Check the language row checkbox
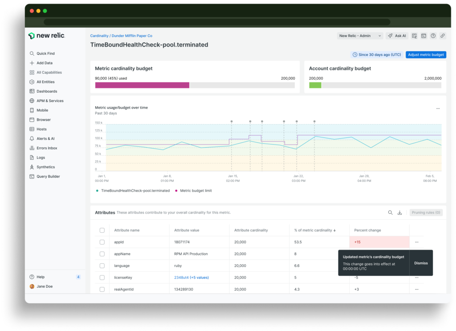The image size is (456, 331). point(102,266)
